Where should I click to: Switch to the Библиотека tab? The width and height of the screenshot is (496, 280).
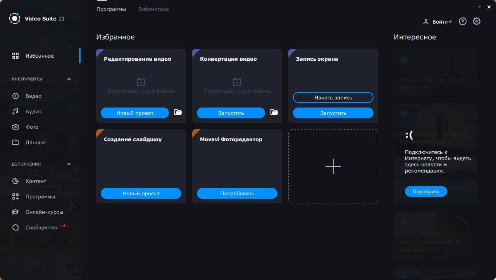coord(153,9)
